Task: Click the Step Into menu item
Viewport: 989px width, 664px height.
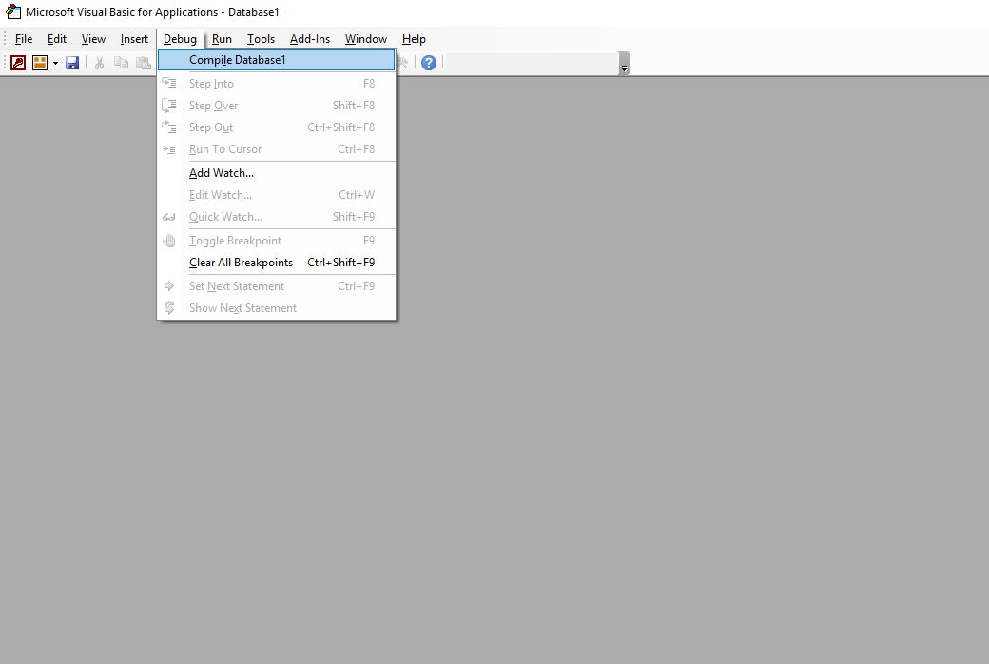Action: (277, 84)
